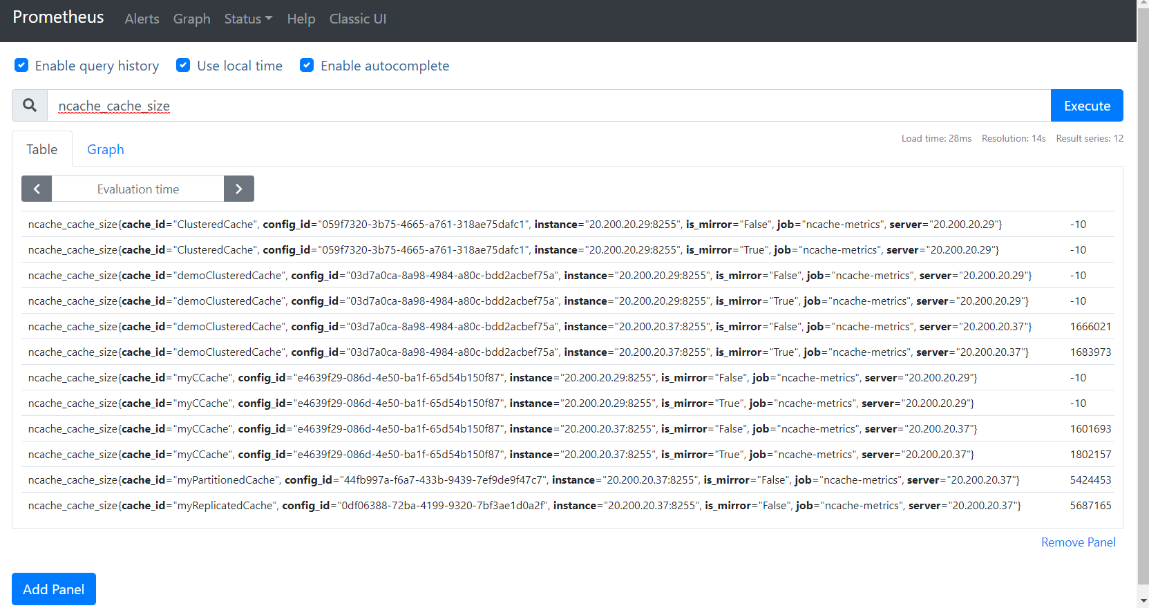1149x608 pixels.
Task: Click the scrollbar down arrow
Action: (1143, 601)
